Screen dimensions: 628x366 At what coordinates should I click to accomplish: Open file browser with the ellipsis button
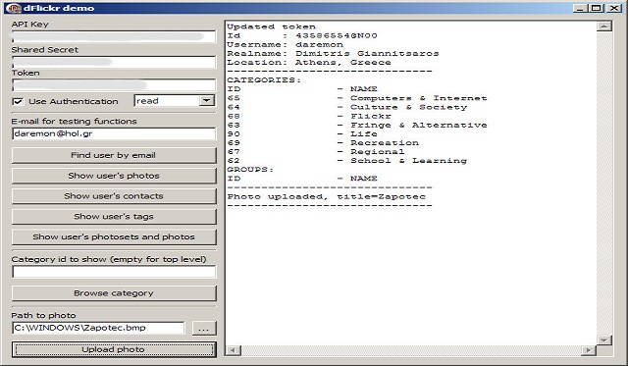tap(204, 329)
